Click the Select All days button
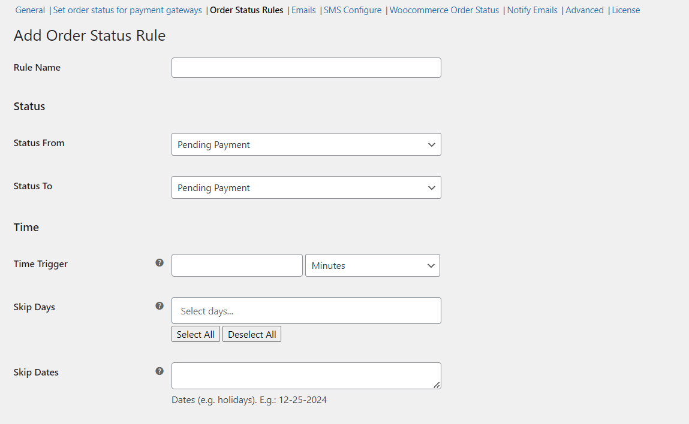The image size is (689, 424). pos(195,334)
